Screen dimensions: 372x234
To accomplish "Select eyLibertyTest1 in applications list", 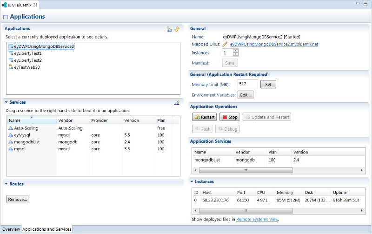I will pyautogui.click(x=28, y=53).
